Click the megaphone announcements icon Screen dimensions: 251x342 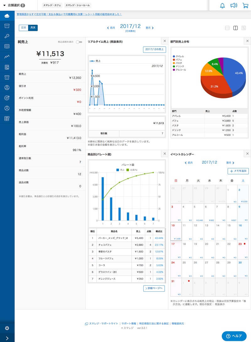[234, 5]
